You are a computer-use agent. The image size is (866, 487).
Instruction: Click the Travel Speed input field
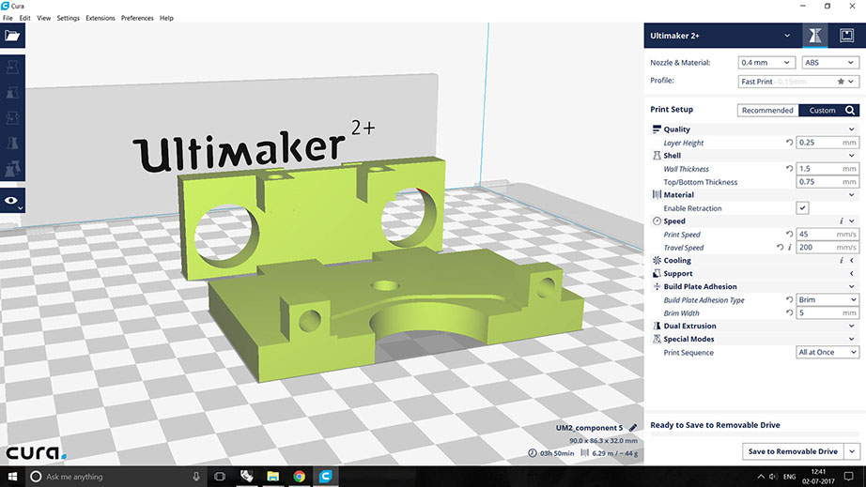pos(827,248)
